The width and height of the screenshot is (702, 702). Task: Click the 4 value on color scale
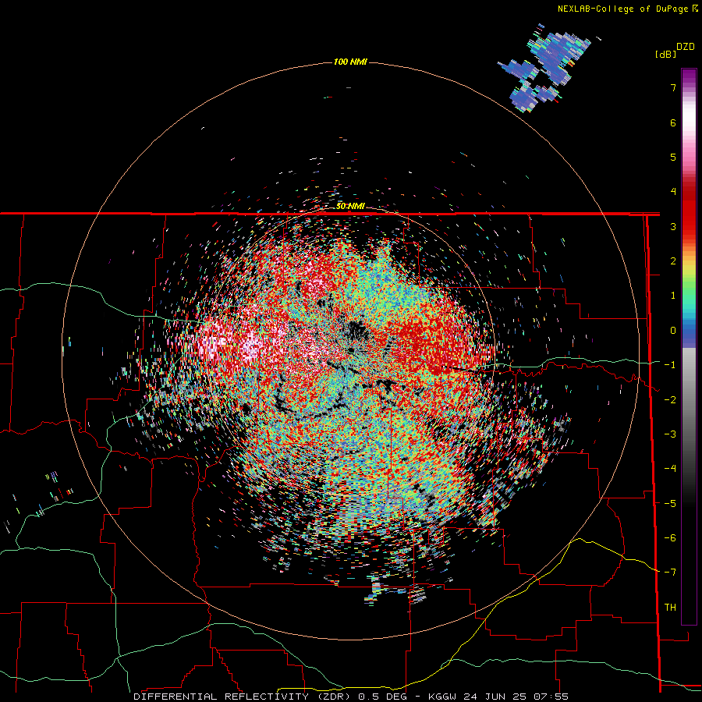tap(673, 192)
